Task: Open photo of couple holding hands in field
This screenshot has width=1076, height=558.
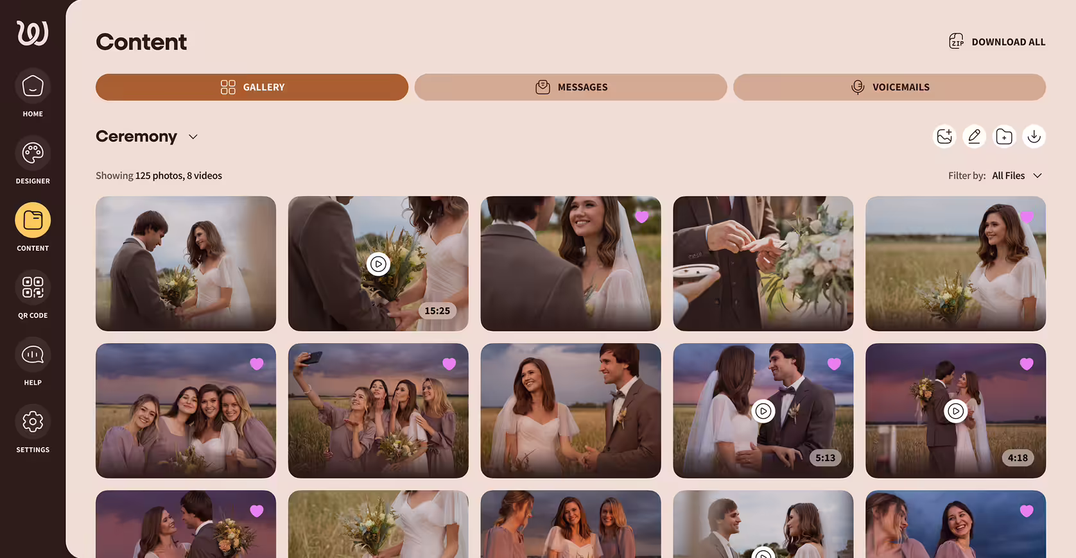Action: tap(571, 410)
